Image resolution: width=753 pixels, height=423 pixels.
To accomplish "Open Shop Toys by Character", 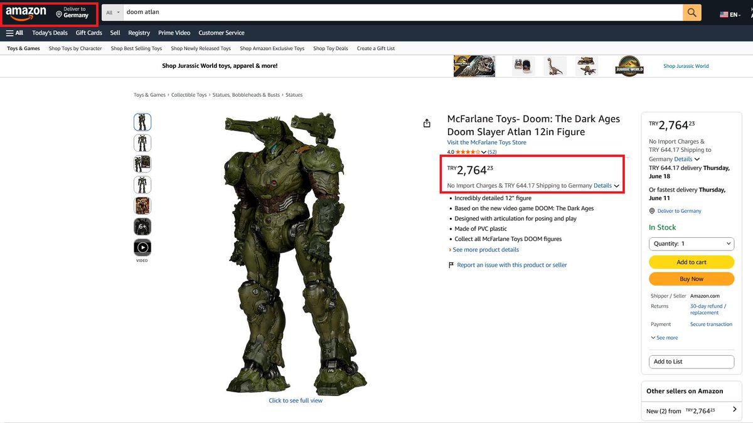I will pos(75,48).
